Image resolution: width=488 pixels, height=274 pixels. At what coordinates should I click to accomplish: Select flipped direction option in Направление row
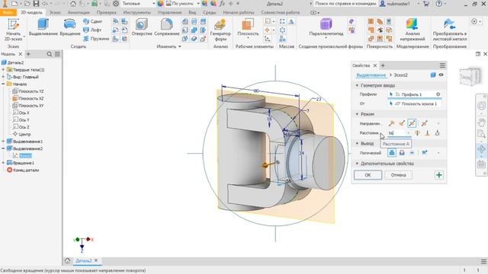(x=402, y=123)
